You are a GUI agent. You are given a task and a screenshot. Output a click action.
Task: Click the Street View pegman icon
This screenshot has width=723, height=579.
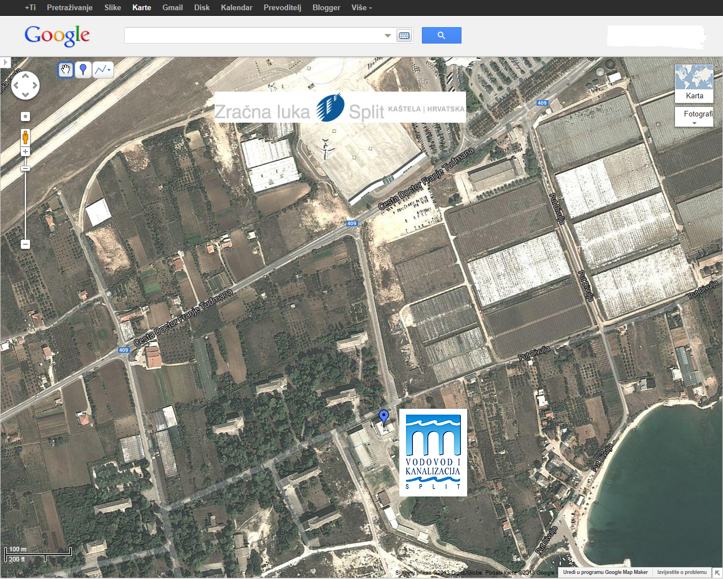[25, 137]
